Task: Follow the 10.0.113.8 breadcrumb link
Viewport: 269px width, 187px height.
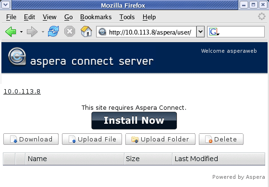Action: pyautogui.click(x=22, y=92)
